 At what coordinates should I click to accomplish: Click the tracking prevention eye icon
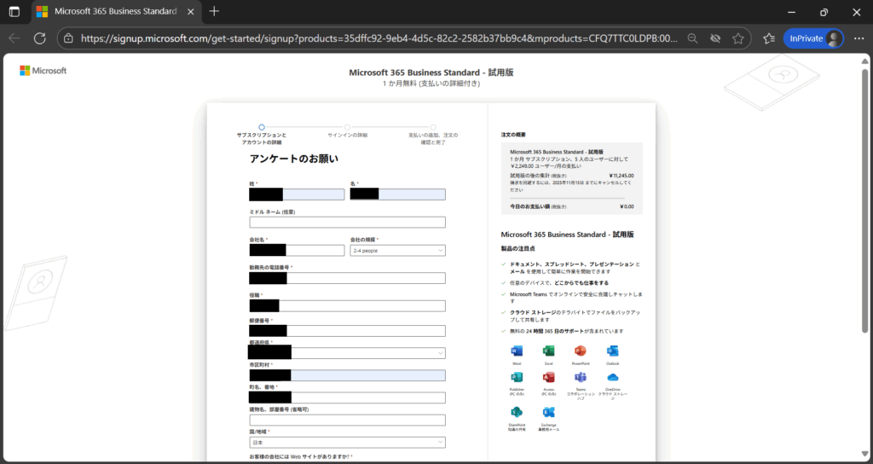click(x=715, y=38)
